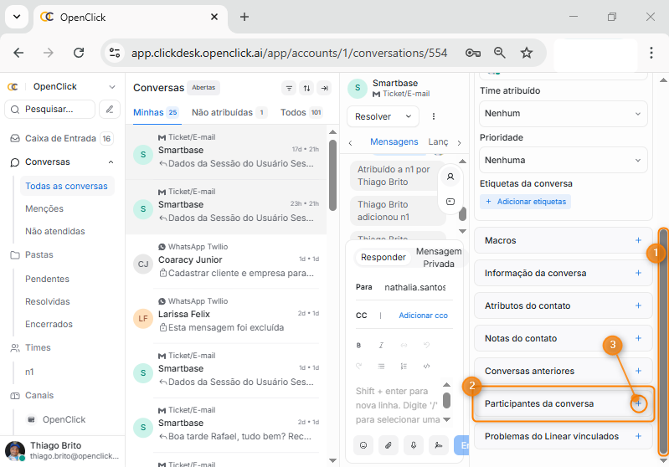This screenshot has width=669, height=467.
Task: Open the conversation filter icon
Action: pos(289,88)
